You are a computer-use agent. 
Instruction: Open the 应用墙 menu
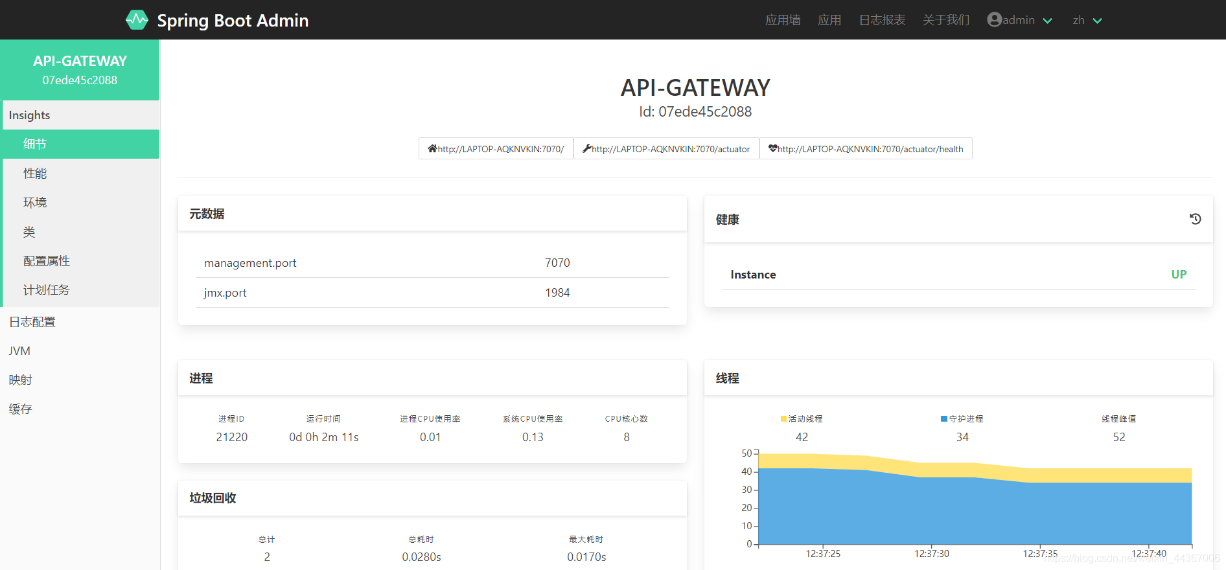click(x=783, y=20)
